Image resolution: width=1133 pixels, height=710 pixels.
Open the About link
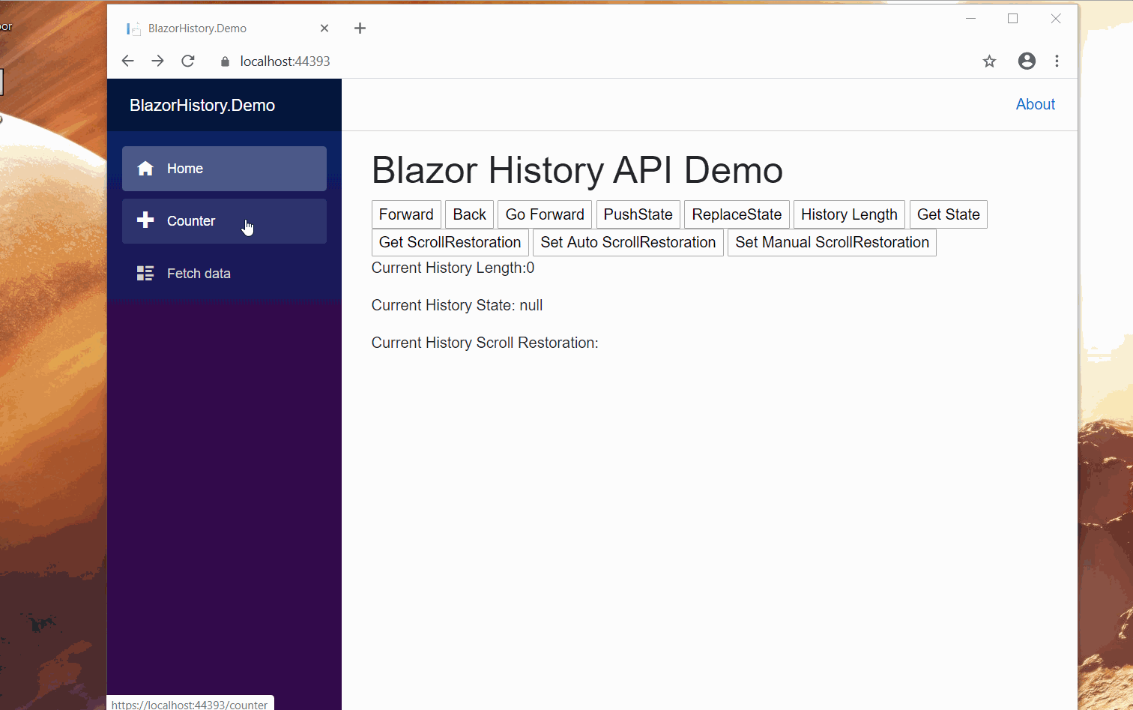click(1036, 104)
